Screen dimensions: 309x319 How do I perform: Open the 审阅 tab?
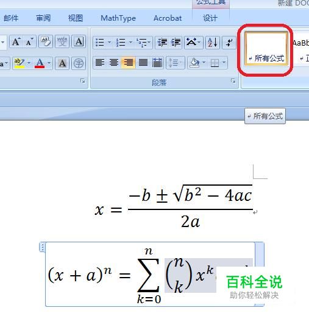(43, 18)
